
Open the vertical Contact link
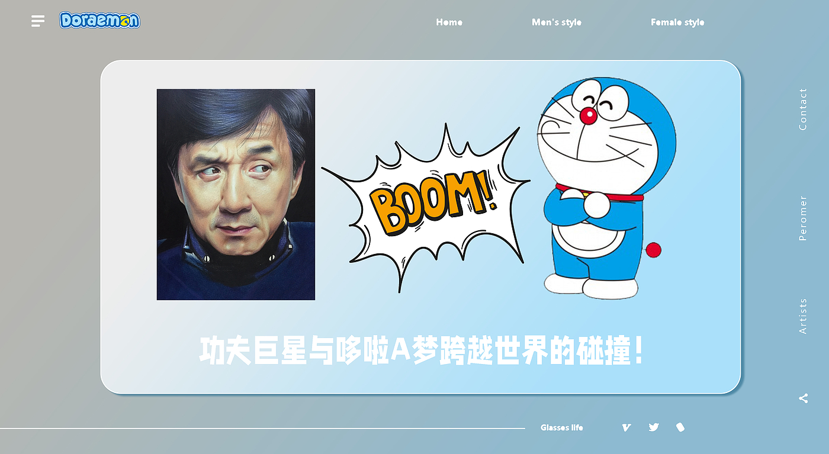803,109
